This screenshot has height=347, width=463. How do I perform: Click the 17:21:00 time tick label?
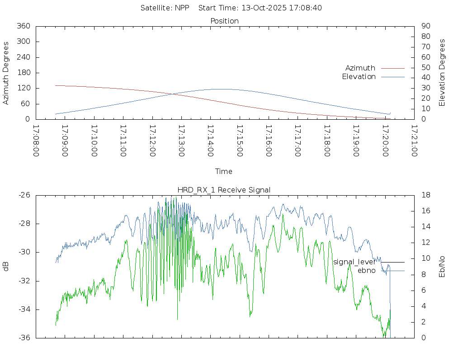(414, 141)
